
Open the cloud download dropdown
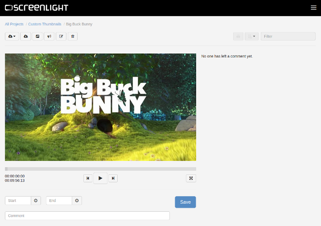point(12,36)
